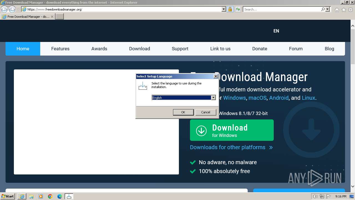Click the setup installer icon in dialog

click(x=143, y=86)
